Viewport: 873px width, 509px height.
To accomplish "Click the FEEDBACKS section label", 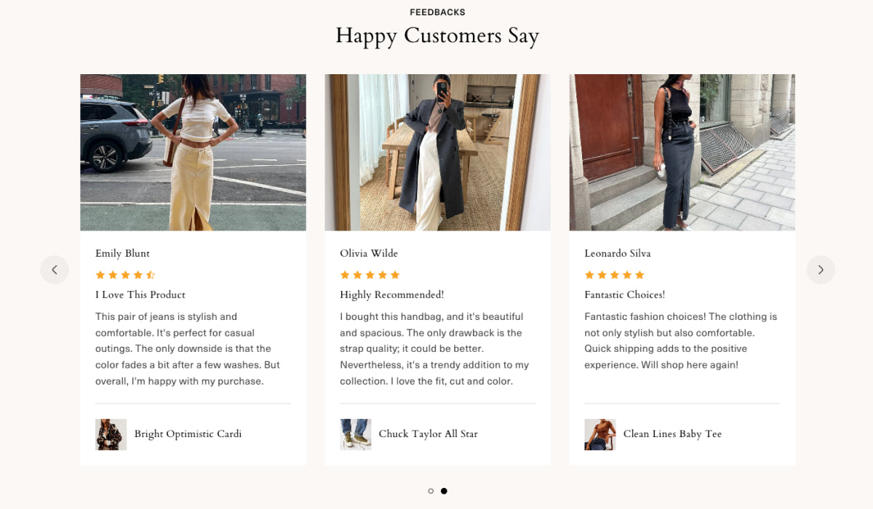I will click(x=437, y=12).
